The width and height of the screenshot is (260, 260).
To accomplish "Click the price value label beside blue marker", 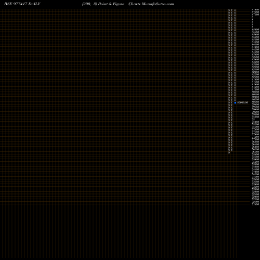I will (243, 102).
